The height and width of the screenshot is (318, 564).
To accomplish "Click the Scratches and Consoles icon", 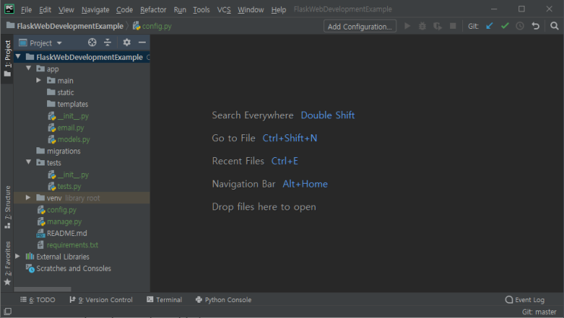I will (30, 269).
